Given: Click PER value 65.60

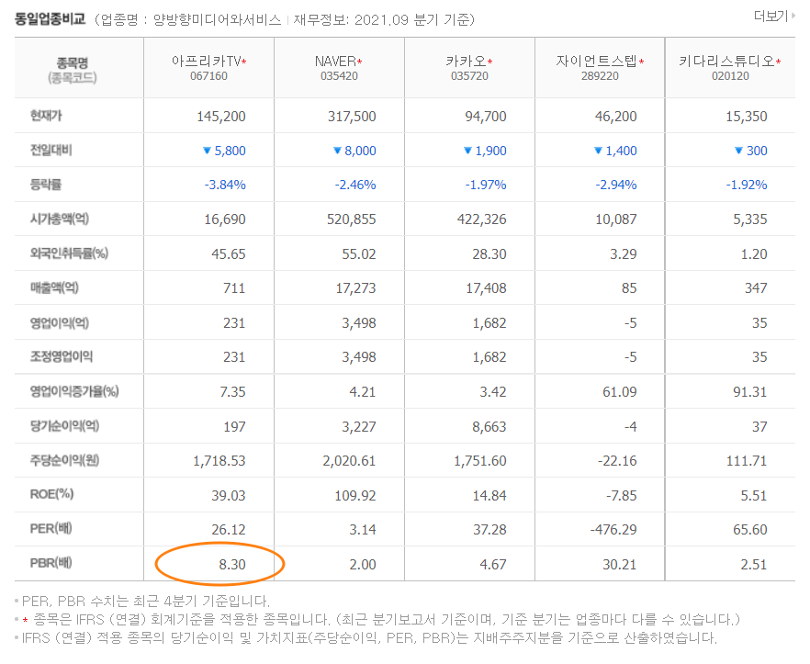Looking at the screenshot, I should click(x=750, y=530).
